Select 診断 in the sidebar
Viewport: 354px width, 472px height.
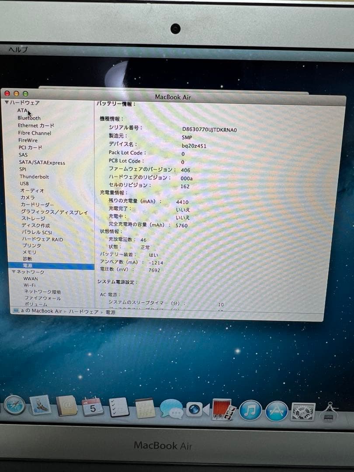tap(28, 259)
